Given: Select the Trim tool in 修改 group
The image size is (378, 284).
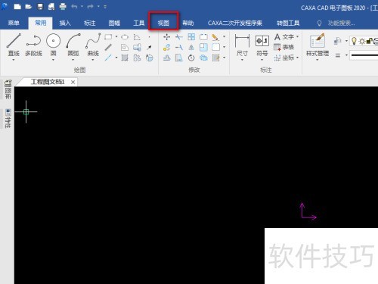Looking at the screenshot, I should 179,37.
